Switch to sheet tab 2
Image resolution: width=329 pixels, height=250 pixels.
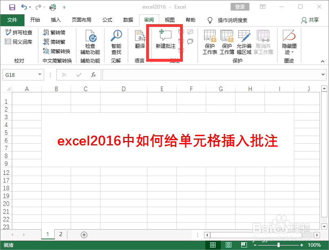coord(61,234)
